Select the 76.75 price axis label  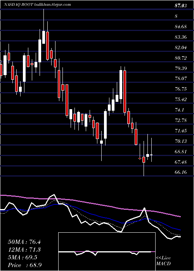tap(180, 89)
